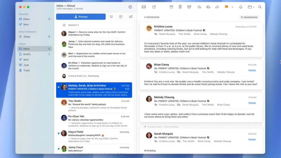Expand thread count 5 indicator
This screenshot has width=281, height=158.
click(127, 89)
